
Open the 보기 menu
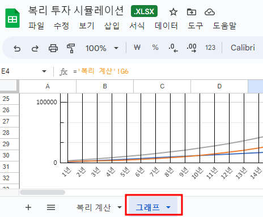pos(87,25)
